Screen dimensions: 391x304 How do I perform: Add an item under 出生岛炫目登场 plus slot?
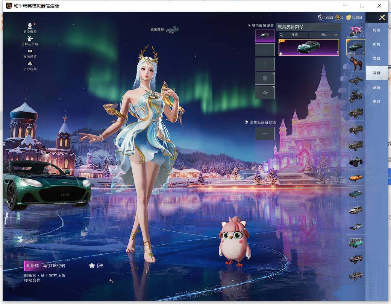tap(265, 134)
